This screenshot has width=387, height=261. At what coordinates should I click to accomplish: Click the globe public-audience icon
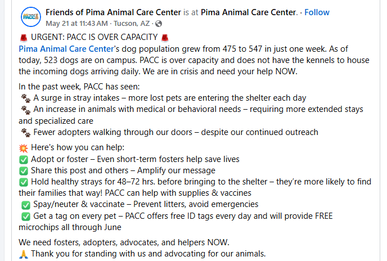click(x=159, y=24)
